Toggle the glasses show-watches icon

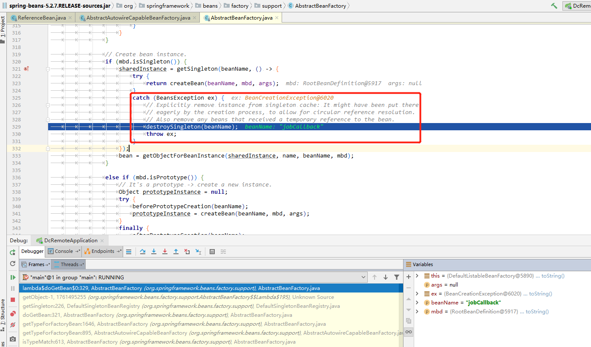pos(409,332)
